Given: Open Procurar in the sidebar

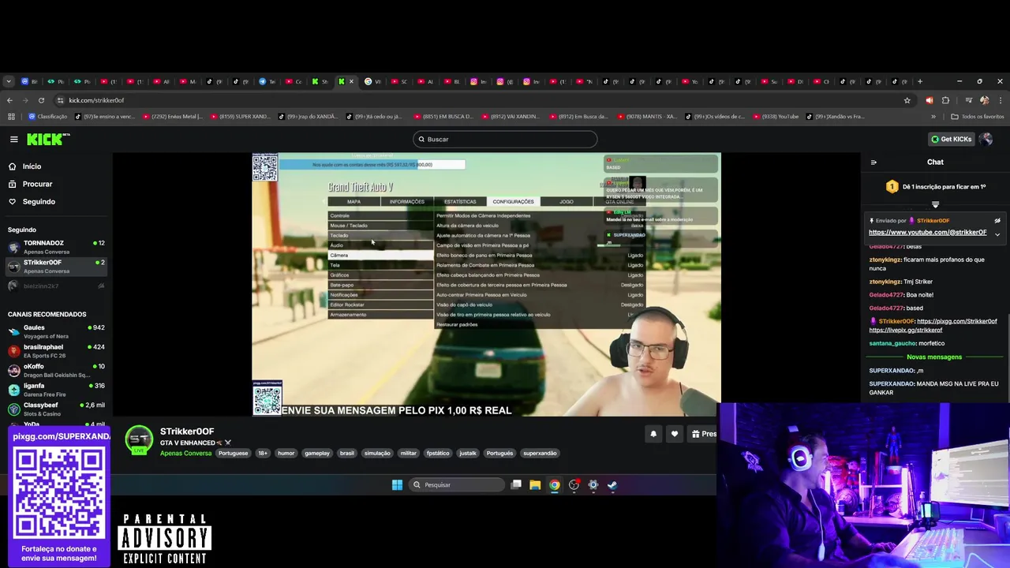Looking at the screenshot, I should coord(37,184).
